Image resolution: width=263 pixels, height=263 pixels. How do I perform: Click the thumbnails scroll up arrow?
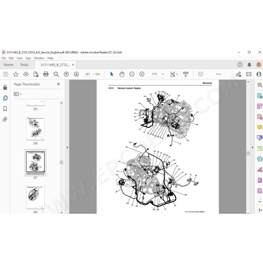[x=61, y=103]
